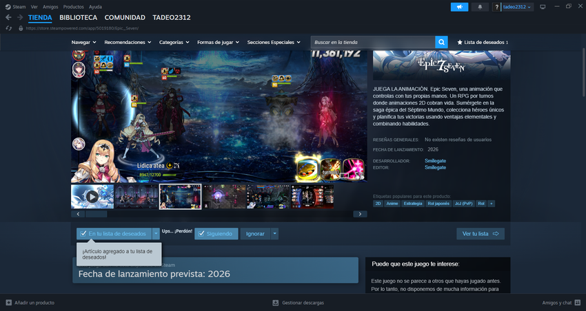586x311 pixels.
Task: Reload the page with the refresh icon
Action: (x=8, y=28)
